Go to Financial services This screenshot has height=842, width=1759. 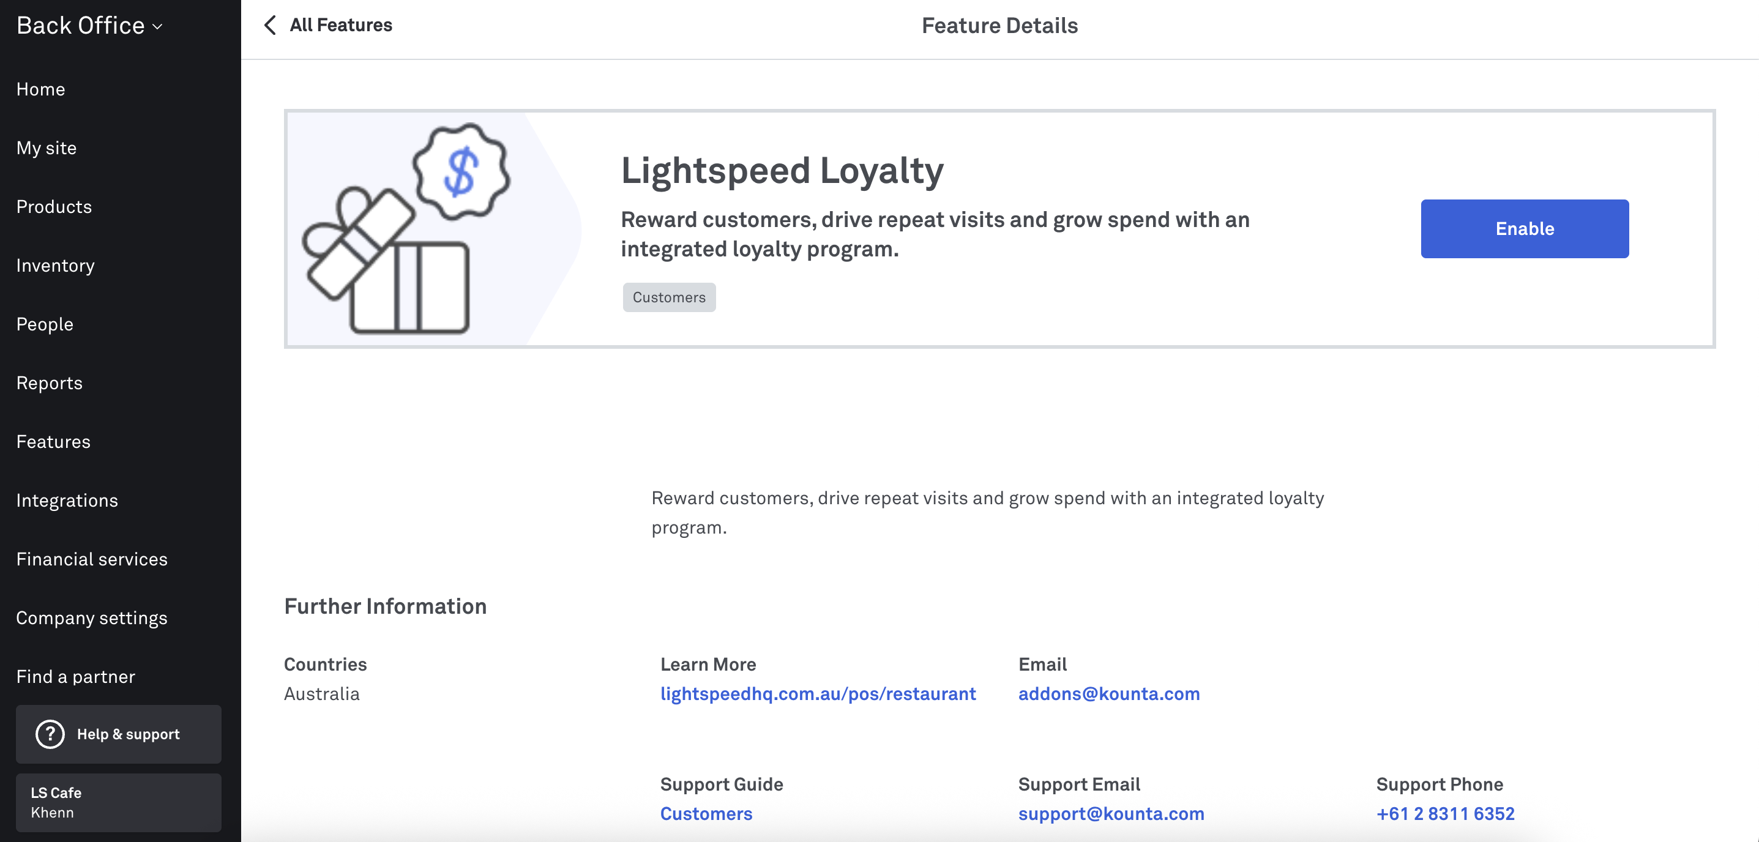tap(92, 559)
